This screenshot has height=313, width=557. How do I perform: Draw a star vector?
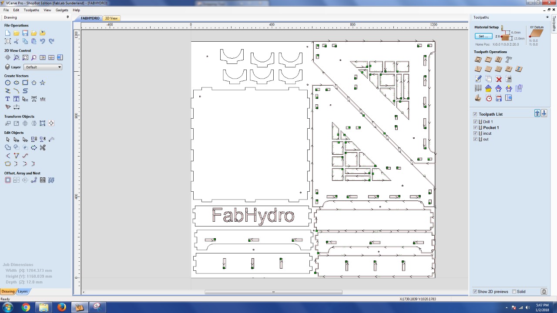[x=43, y=83]
